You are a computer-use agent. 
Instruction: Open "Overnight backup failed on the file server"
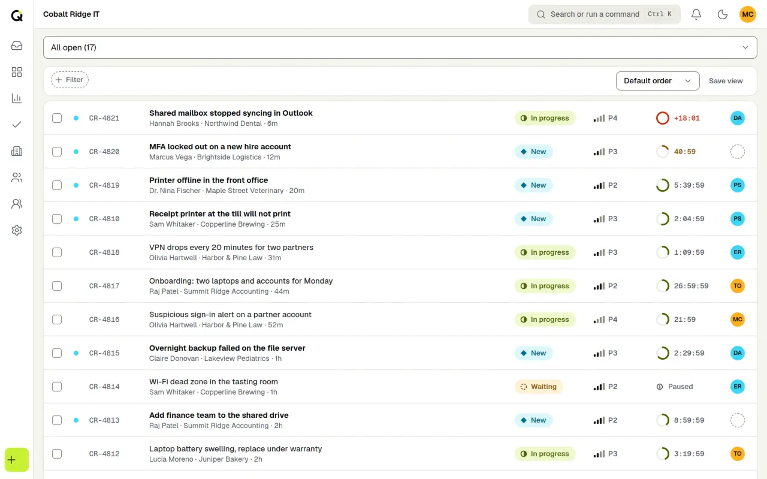(227, 348)
